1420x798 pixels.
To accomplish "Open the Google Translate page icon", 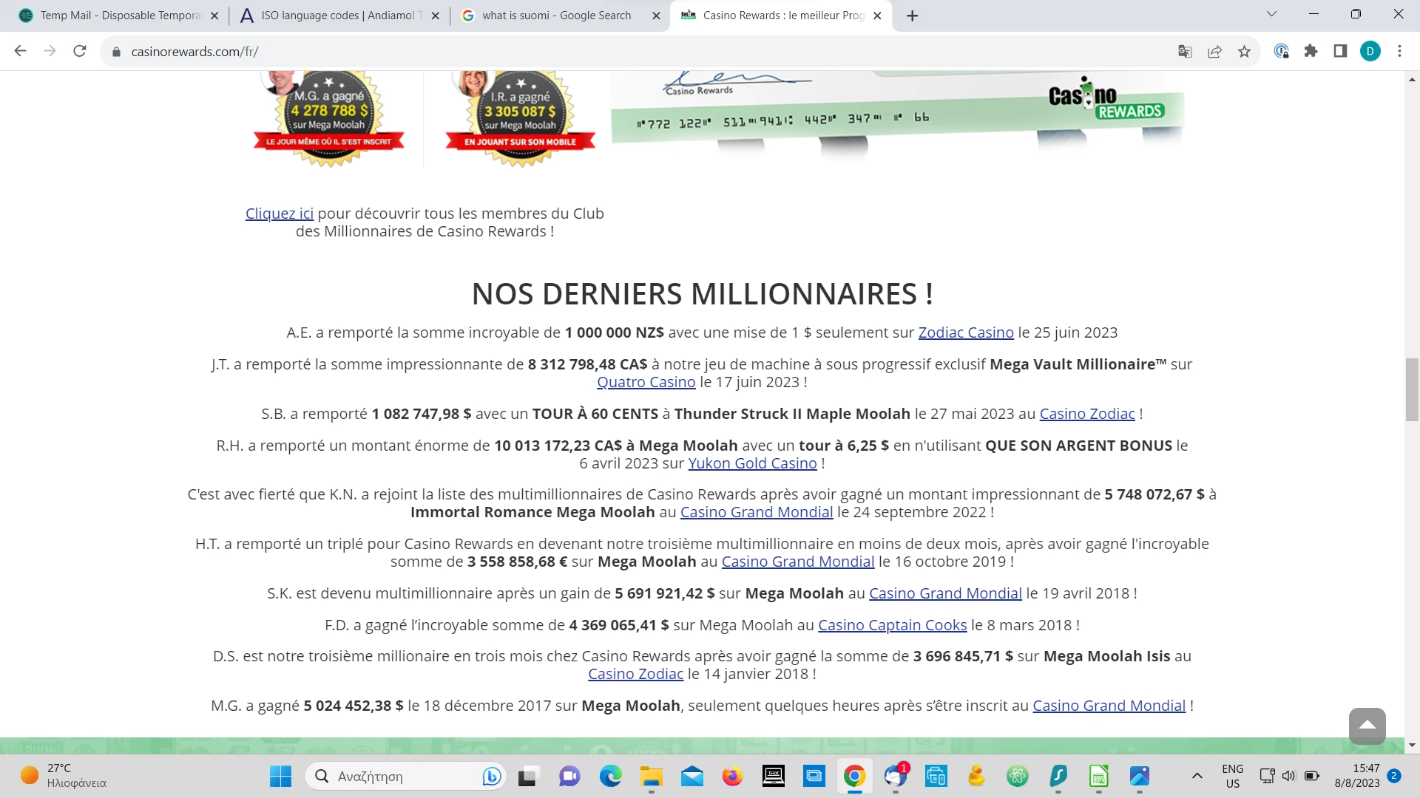I will [1185, 51].
